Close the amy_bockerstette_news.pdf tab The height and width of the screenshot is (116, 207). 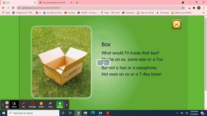click(71, 3)
